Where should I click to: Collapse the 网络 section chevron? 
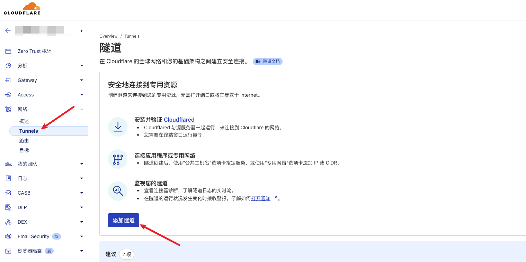pyautogui.click(x=82, y=109)
